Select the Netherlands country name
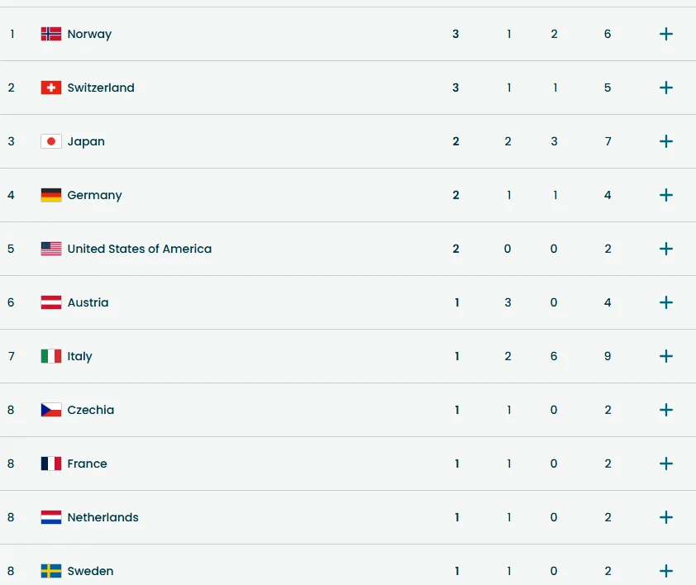 [x=102, y=517]
